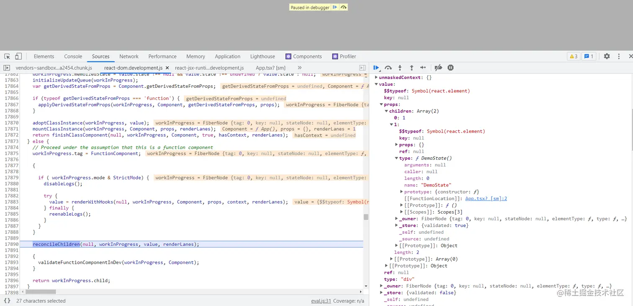The image size is (633, 306).
Task: Show more source tabs with chevron
Action: (x=300, y=68)
